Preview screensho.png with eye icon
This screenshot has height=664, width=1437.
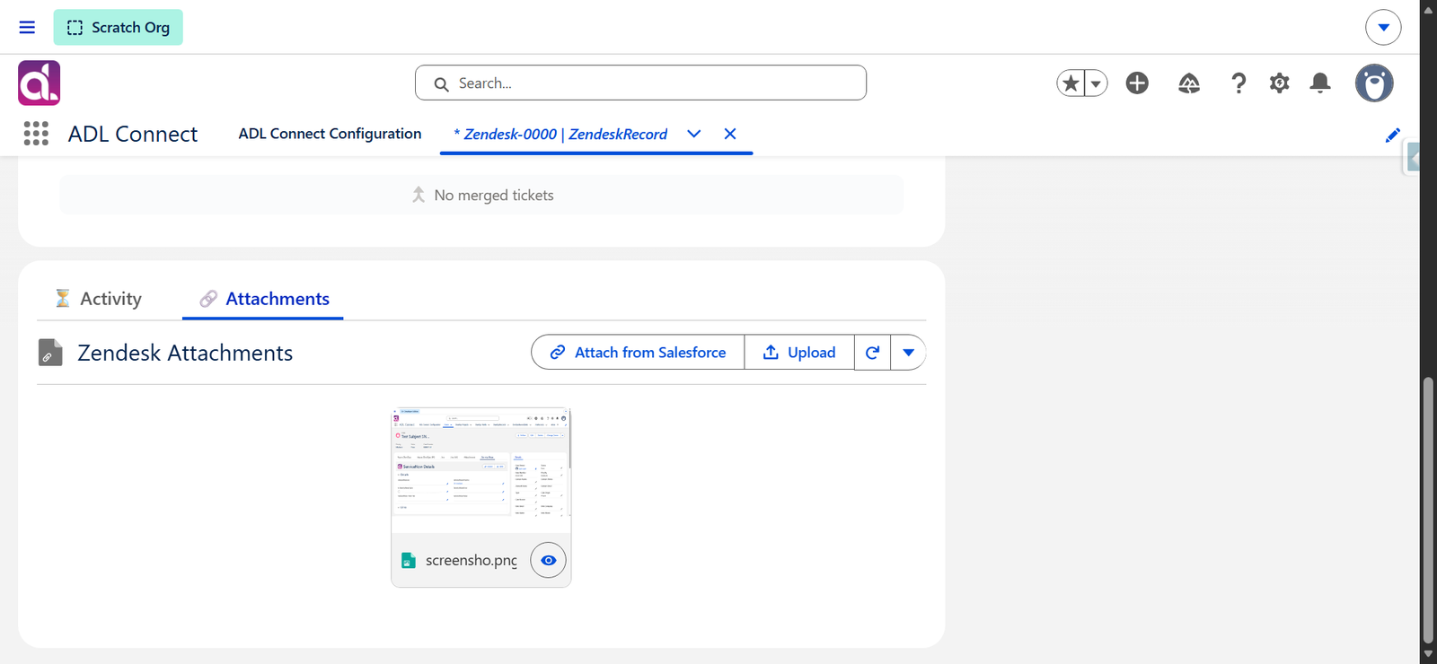[548, 560]
